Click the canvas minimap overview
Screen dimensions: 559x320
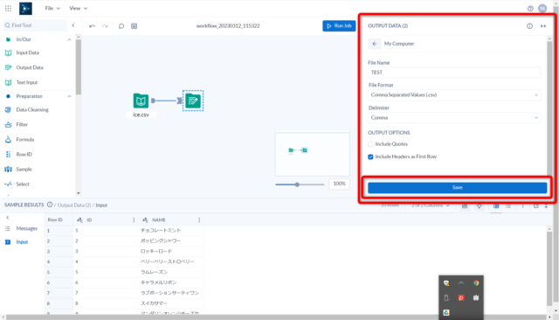pos(313,154)
